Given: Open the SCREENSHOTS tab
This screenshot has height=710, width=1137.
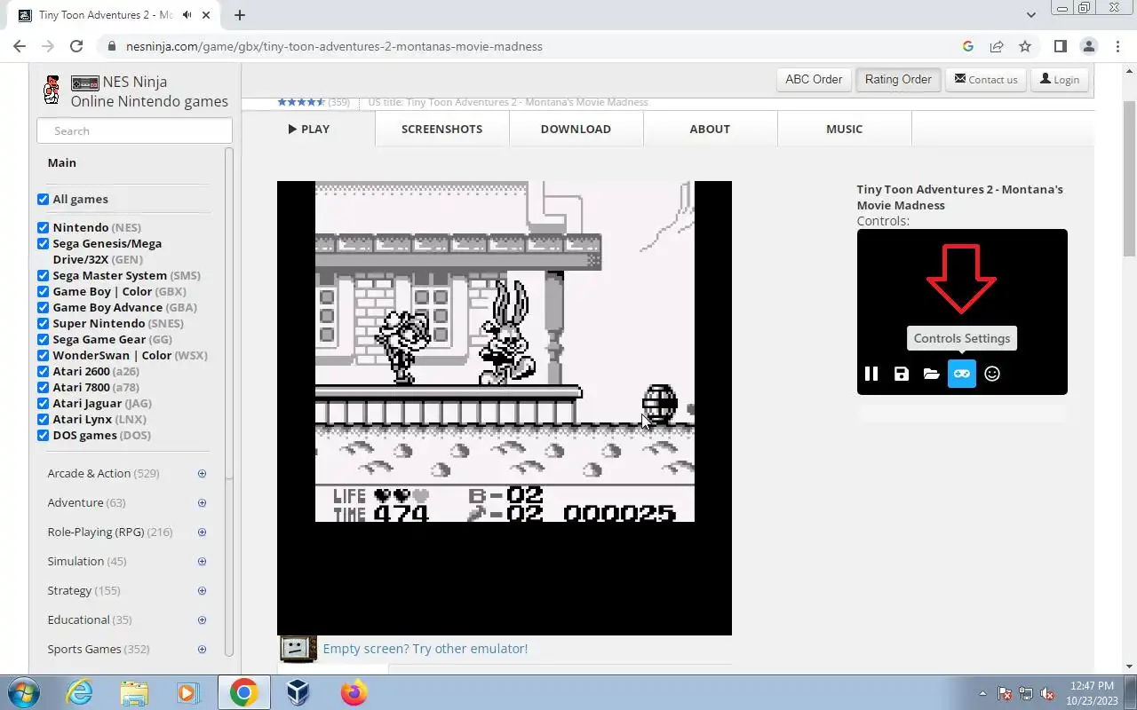Looking at the screenshot, I should (x=441, y=129).
